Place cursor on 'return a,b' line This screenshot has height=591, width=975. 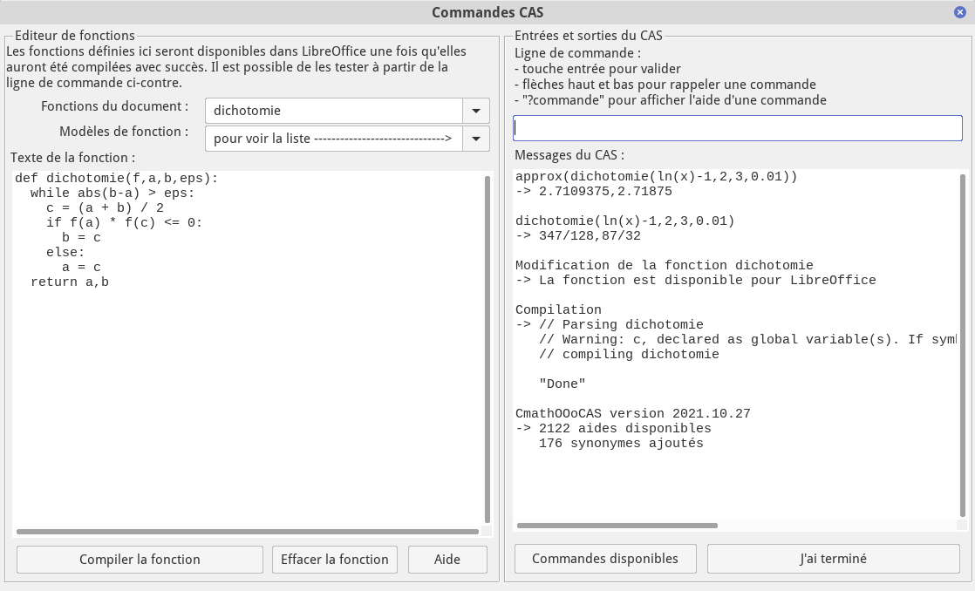[x=70, y=282]
